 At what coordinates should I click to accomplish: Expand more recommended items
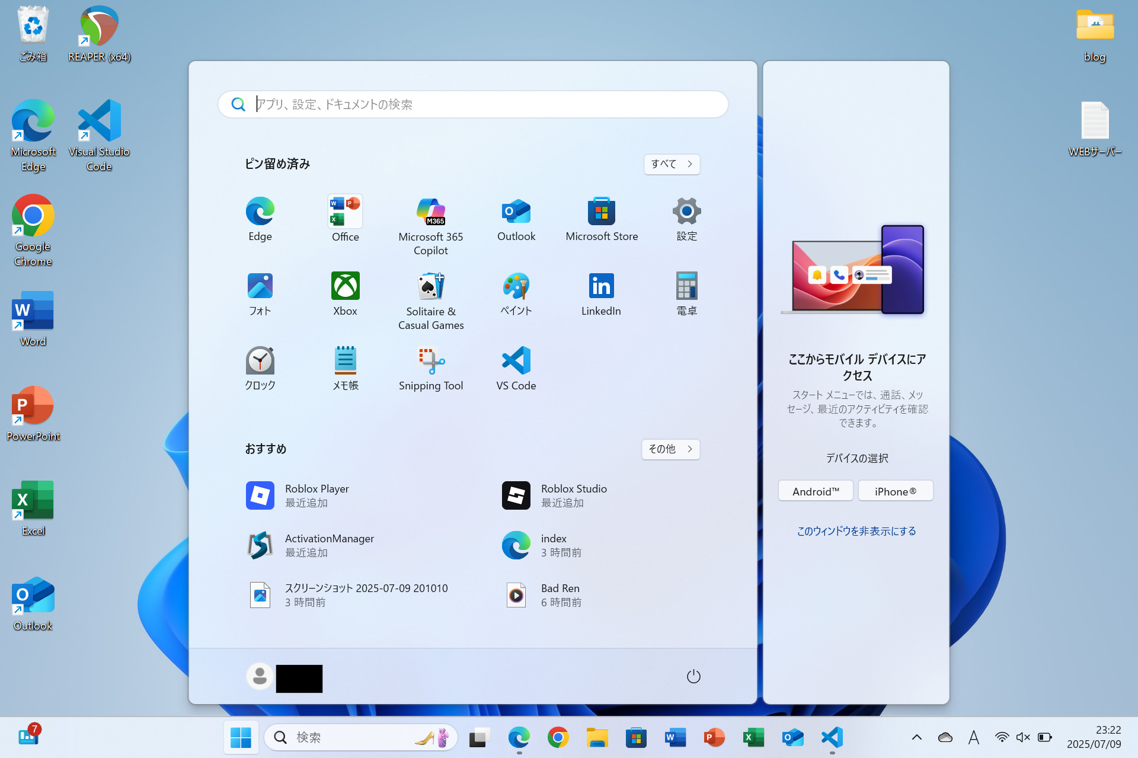click(670, 449)
